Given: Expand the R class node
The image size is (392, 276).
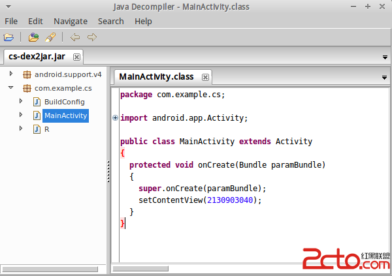Looking at the screenshot, I should (21, 129).
